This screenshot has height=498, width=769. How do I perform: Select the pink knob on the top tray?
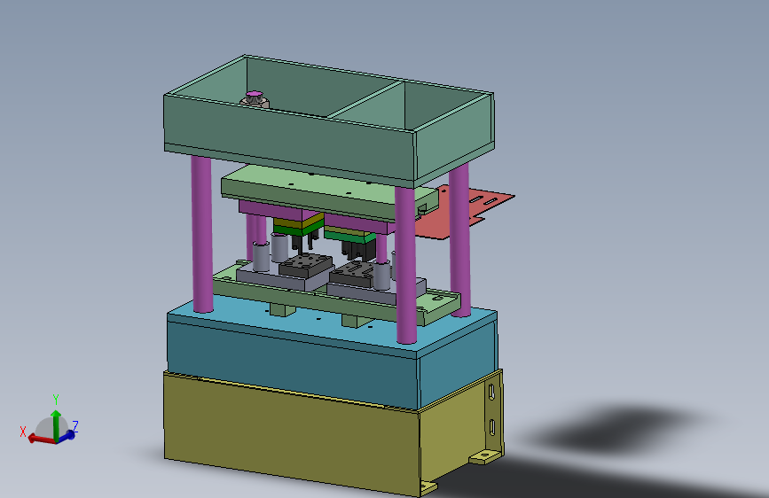[255, 94]
